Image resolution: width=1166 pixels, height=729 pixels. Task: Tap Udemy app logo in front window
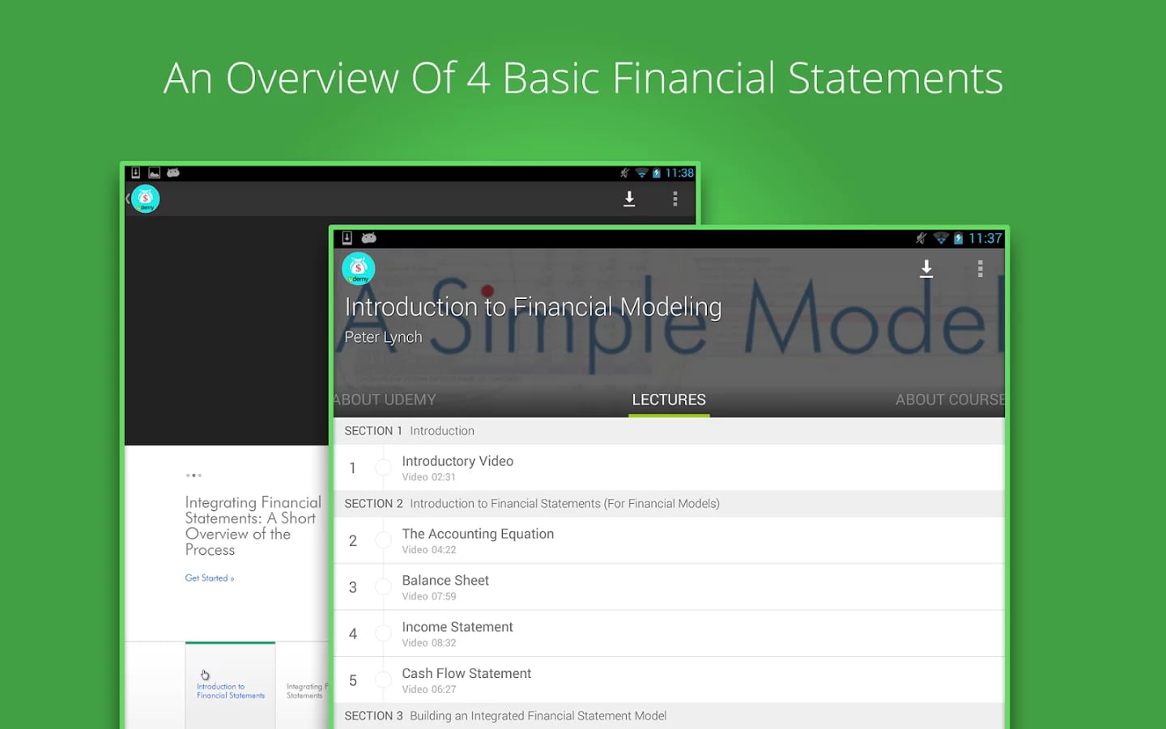click(358, 269)
